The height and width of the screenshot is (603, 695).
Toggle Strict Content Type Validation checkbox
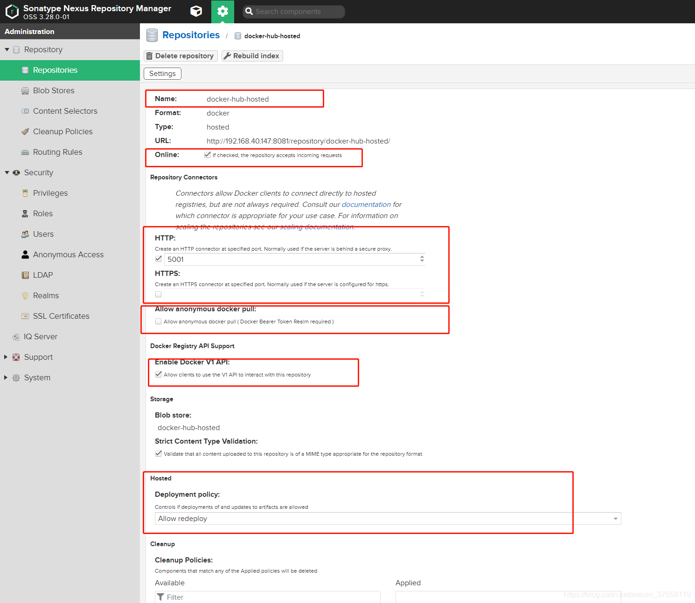[159, 453]
